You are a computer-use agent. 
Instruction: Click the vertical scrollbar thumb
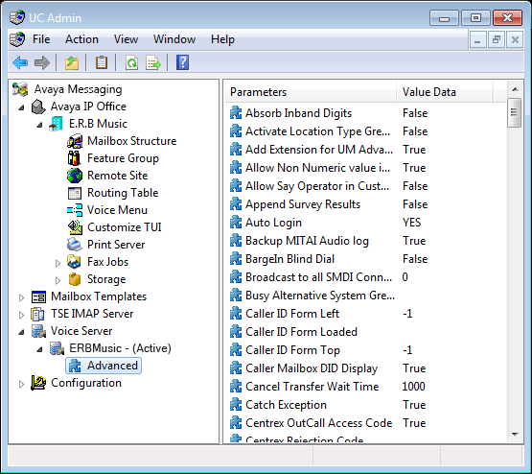click(x=515, y=112)
